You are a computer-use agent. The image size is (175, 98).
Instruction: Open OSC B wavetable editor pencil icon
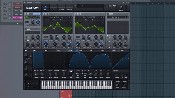[103, 23]
